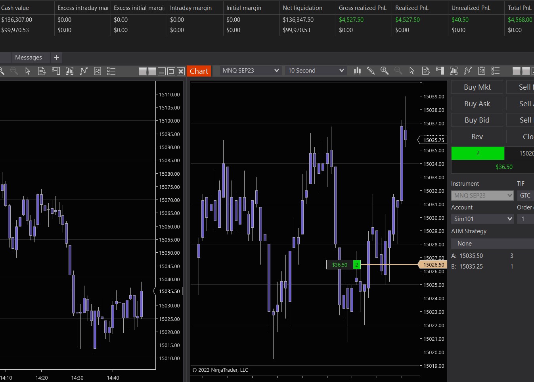Add a new tab with plus button

[56, 58]
